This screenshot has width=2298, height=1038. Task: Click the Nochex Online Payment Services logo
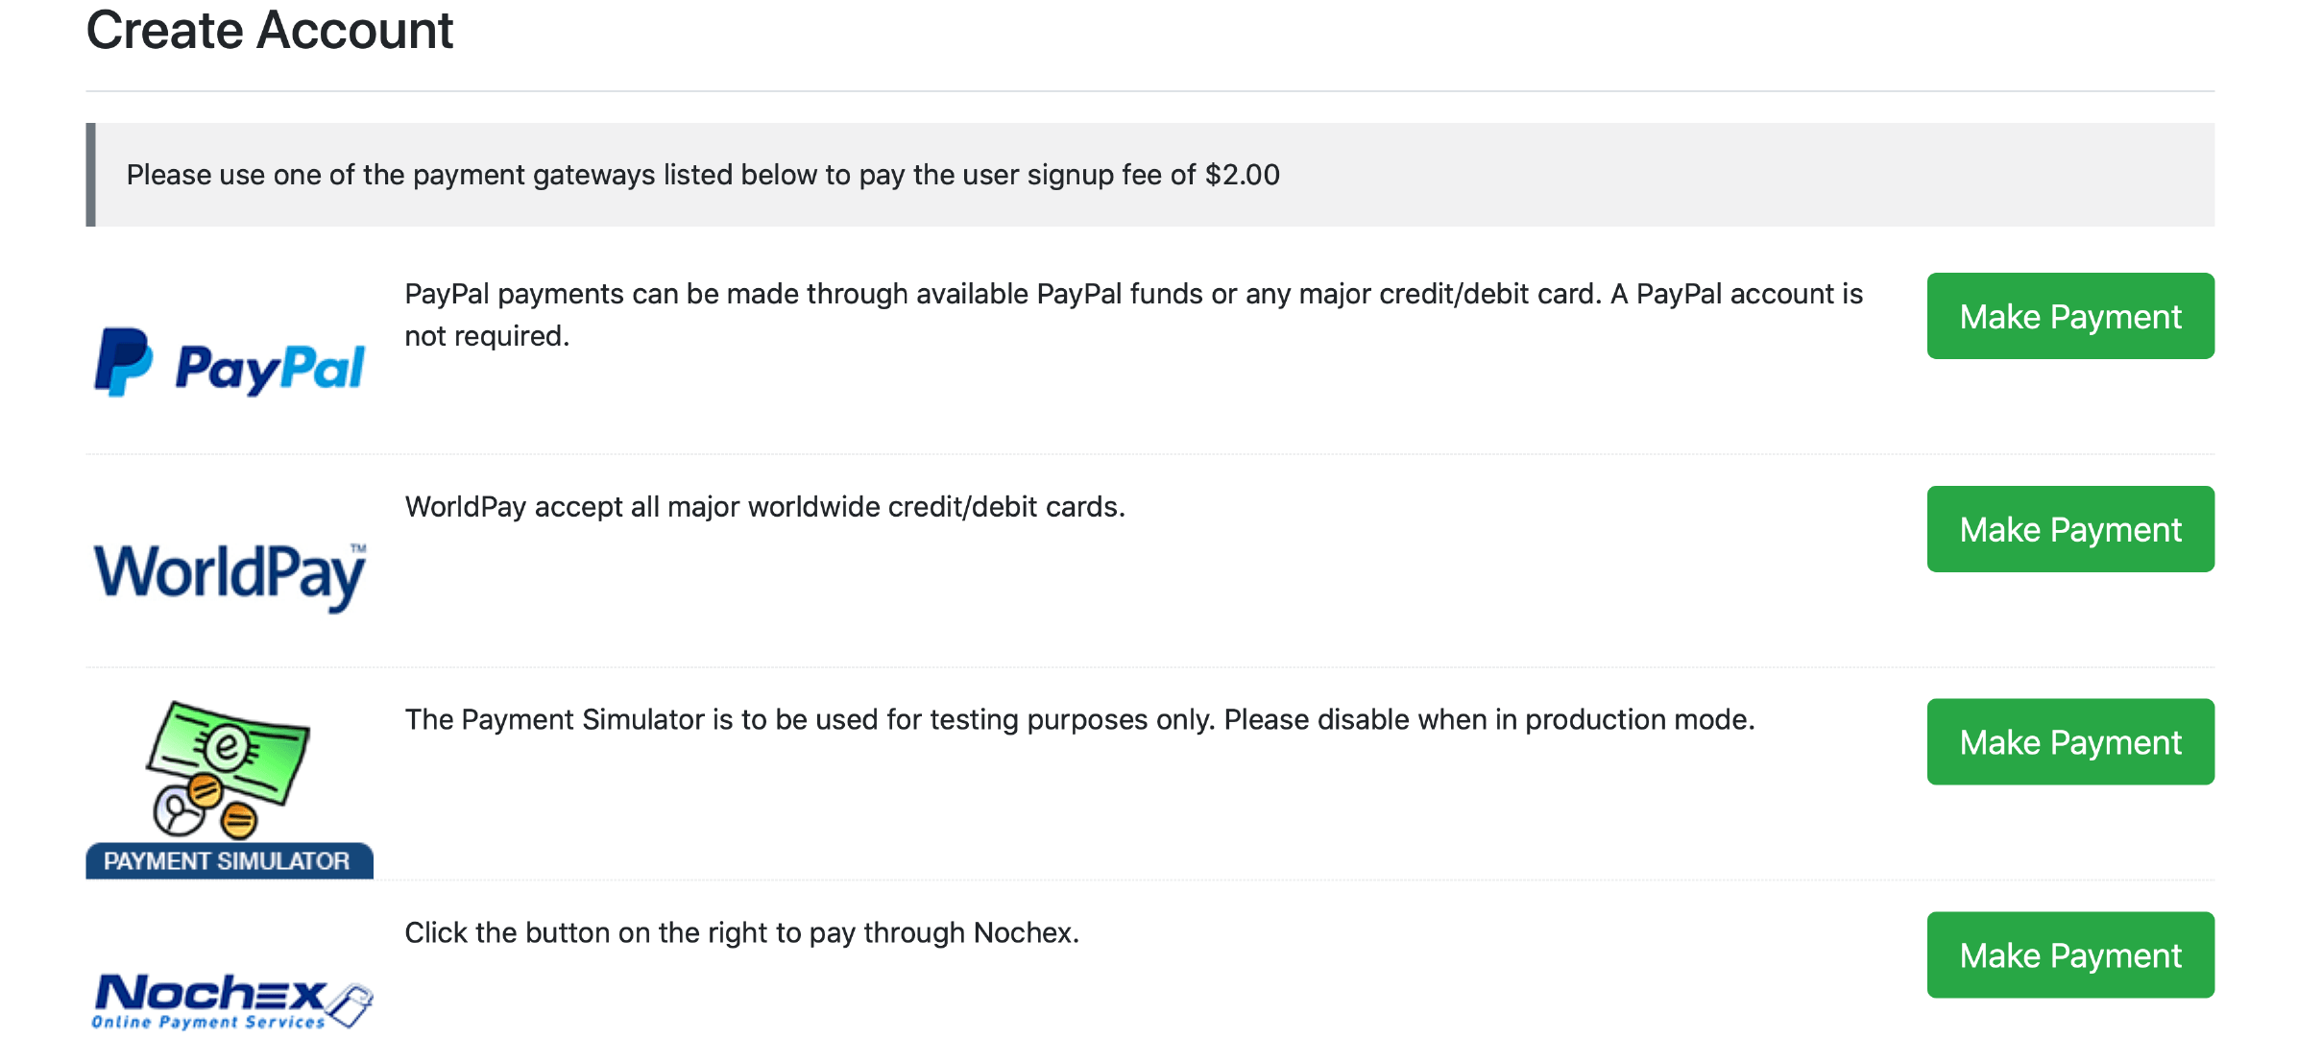pos(229,1001)
